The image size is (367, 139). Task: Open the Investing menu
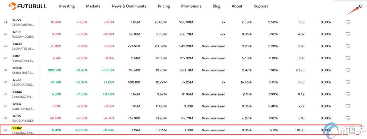point(67,6)
